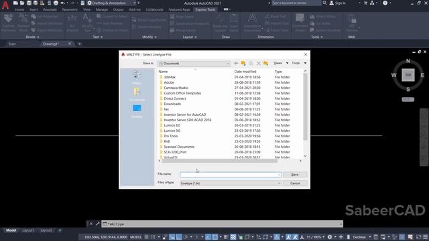Click the Save icon in Quick Access toolbar

click(x=29, y=3)
